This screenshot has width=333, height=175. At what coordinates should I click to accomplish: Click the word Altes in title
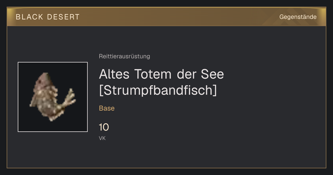tap(114, 74)
